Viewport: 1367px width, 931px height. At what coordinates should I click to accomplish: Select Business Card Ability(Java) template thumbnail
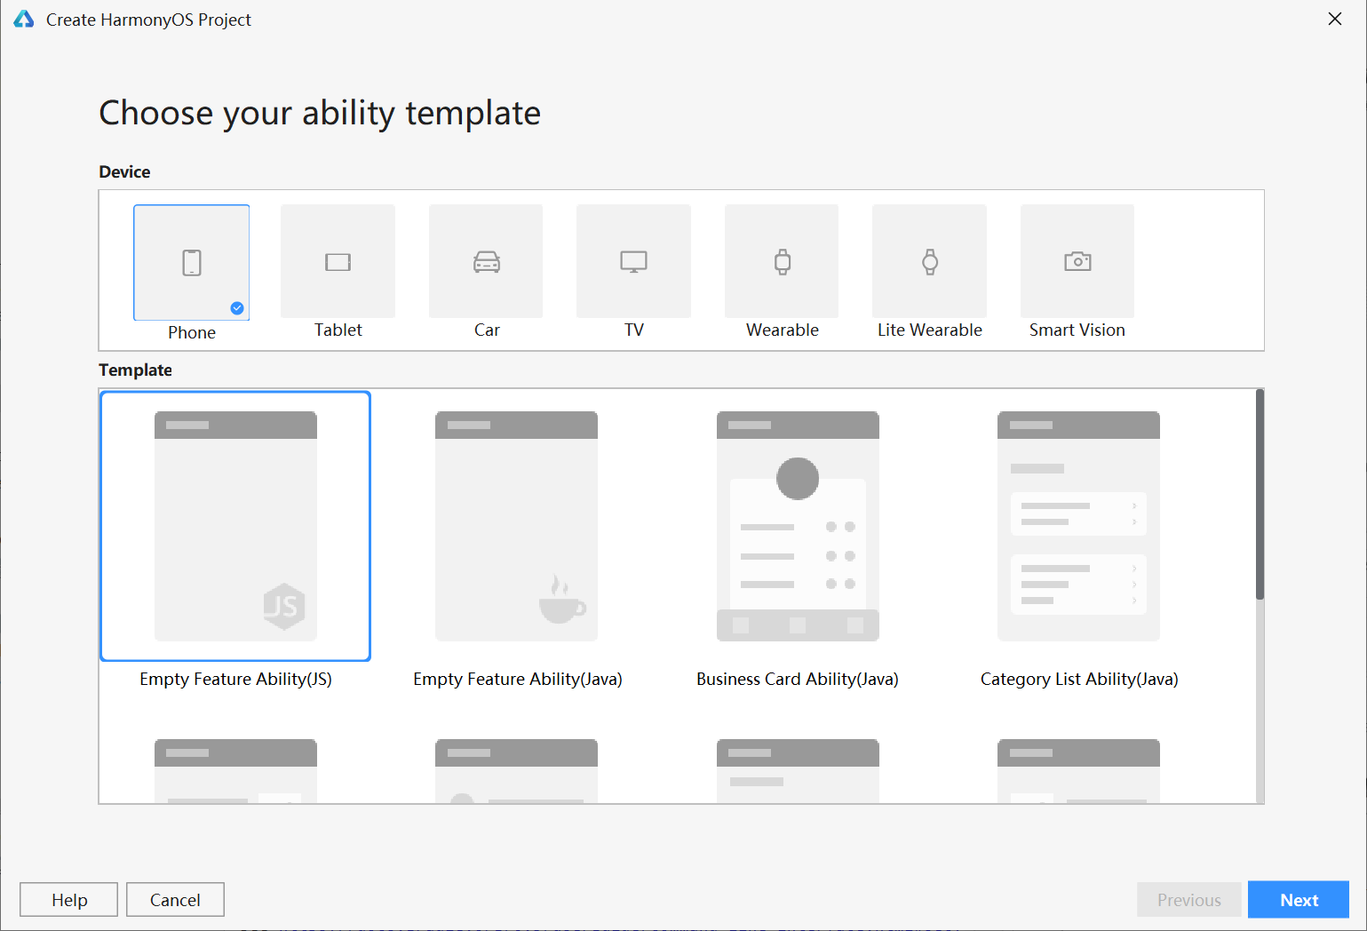[x=798, y=526]
